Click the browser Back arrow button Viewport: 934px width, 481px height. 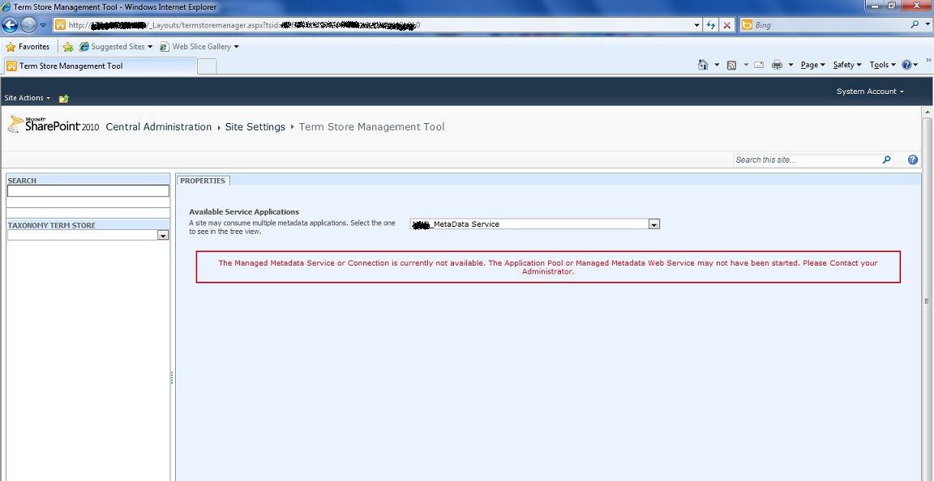[10, 25]
